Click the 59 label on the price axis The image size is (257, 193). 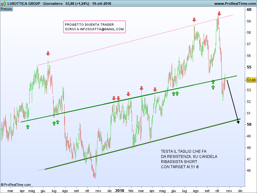(249, 21)
